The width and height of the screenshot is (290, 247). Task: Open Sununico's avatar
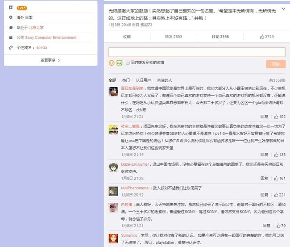[x=113, y=239]
